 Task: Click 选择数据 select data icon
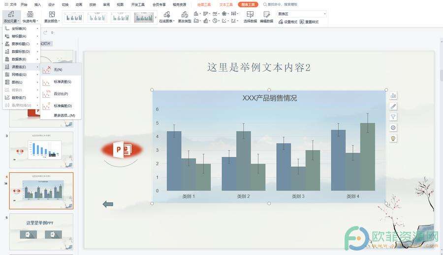coord(250,17)
